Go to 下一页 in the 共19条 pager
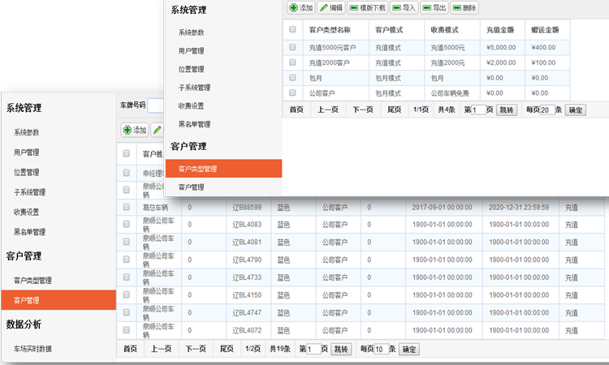 coord(195,349)
